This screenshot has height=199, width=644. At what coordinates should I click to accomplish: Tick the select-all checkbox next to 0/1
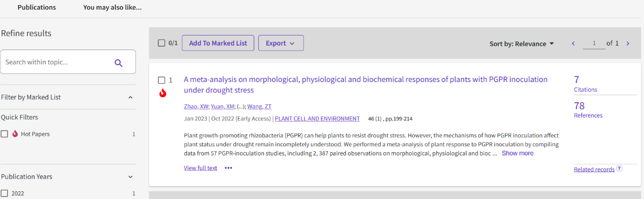pos(161,43)
